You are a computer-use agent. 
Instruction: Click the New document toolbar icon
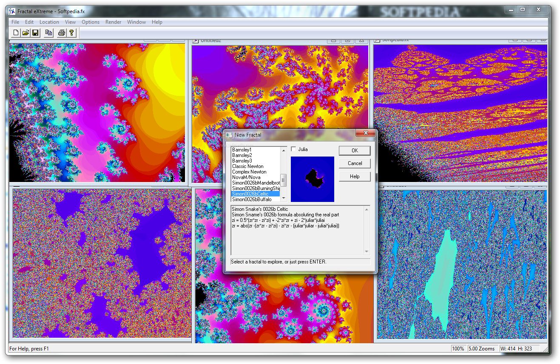pyautogui.click(x=16, y=33)
